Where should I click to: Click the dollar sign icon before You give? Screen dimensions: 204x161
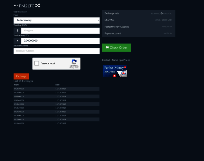point(17,31)
